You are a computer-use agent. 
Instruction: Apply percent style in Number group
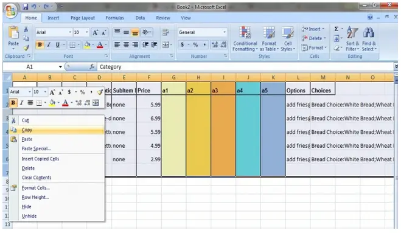[195, 45]
